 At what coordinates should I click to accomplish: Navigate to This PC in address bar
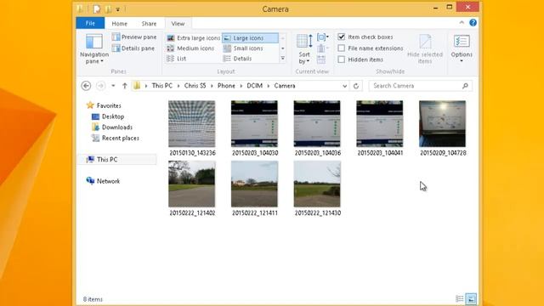(x=162, y=86)
